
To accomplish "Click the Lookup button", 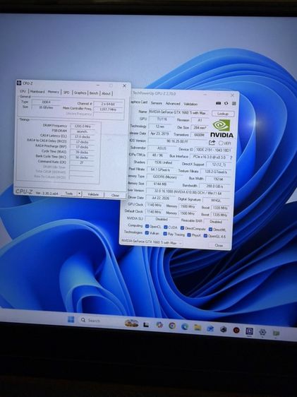I will [x=223, y=114].
